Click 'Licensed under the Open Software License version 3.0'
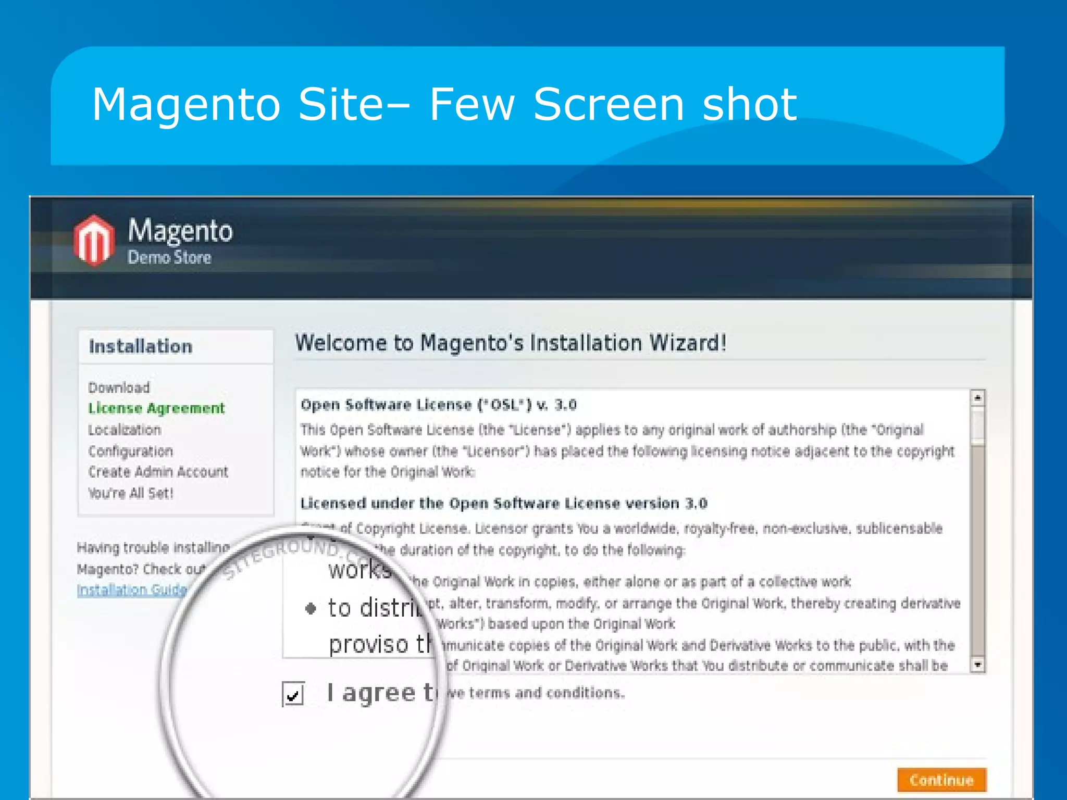This screenshot has height=800, width=1067. (x=504, y=503)
